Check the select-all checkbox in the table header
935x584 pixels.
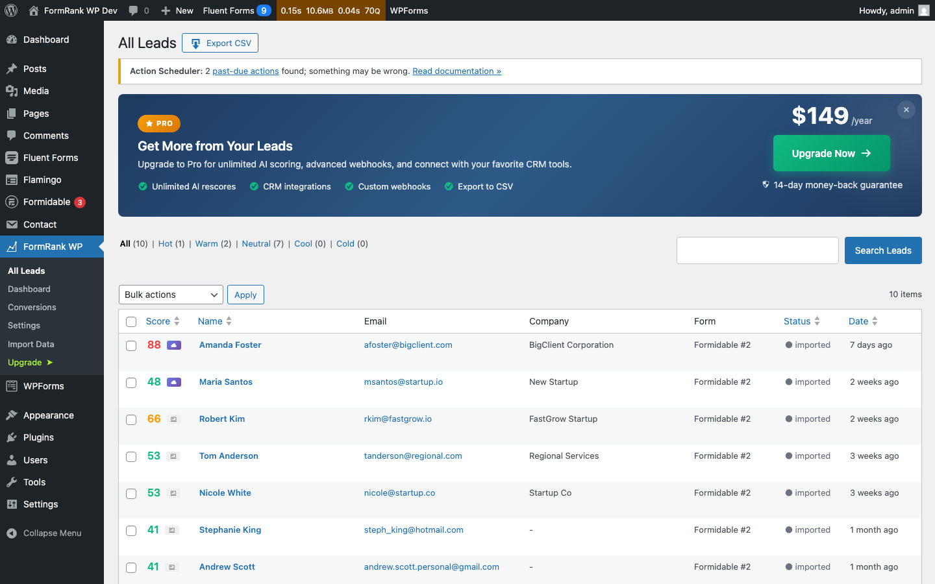(x=131, y=322)
